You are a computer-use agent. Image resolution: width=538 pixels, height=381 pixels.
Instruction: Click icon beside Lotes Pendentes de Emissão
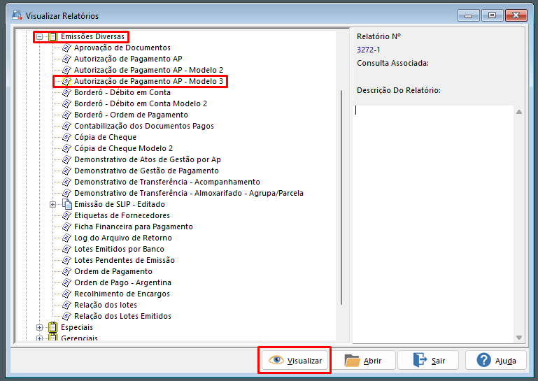pos(66,260)
